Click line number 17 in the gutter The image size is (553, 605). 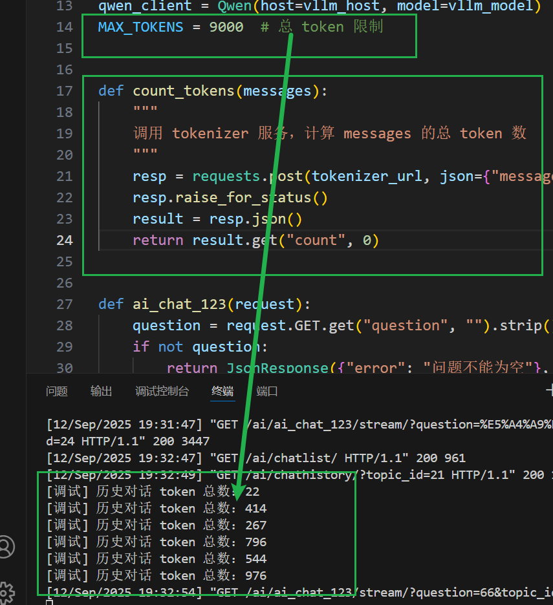65,91
